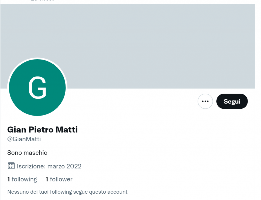Open the 1 following list
261x200 pixels.
coord(22,179)
